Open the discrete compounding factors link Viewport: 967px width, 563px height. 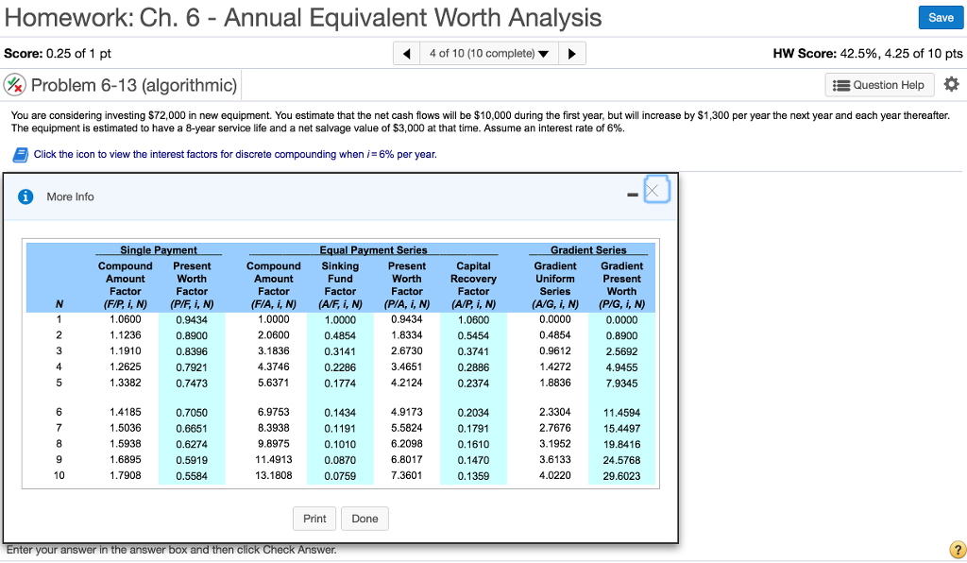(235, 153)
